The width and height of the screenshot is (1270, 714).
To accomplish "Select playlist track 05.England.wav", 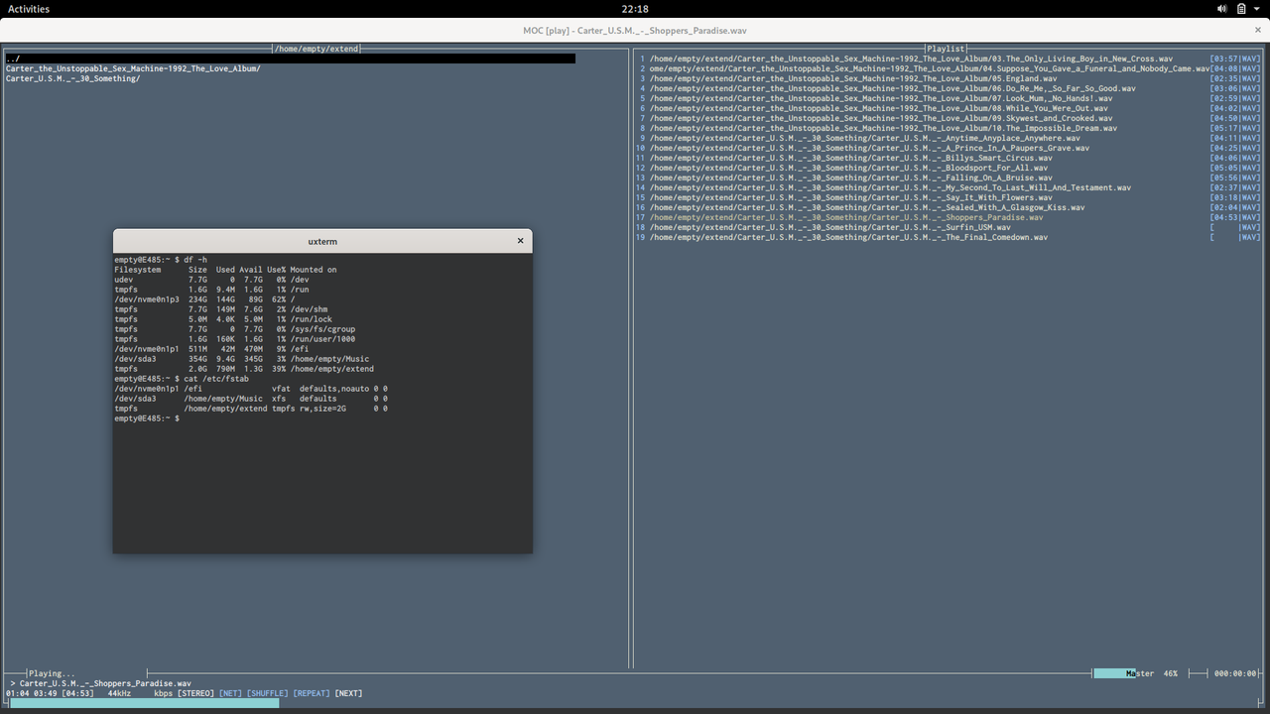I will pos(853,78).
